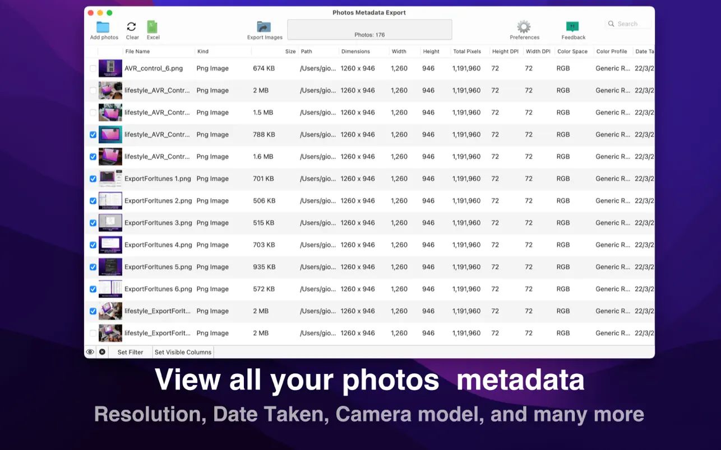Check the AVR_control_6.png checkbox
This screenshot has width=721, height=450.
click(x=93, y=68)
